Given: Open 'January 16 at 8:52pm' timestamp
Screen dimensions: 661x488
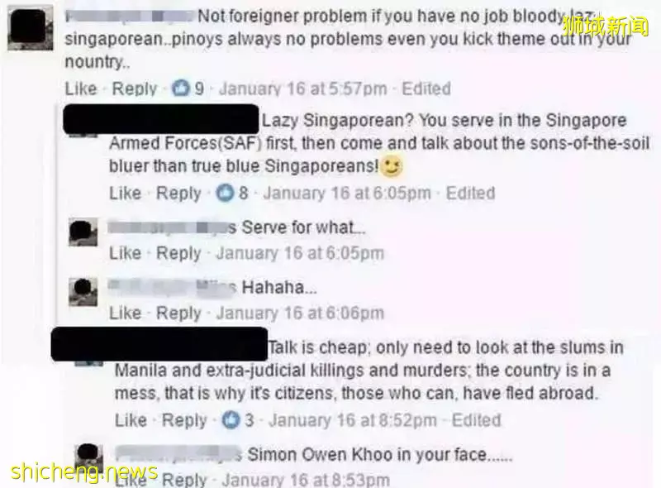Looking at the screenshot, I should pyautogui.click(x=353, y=420).
